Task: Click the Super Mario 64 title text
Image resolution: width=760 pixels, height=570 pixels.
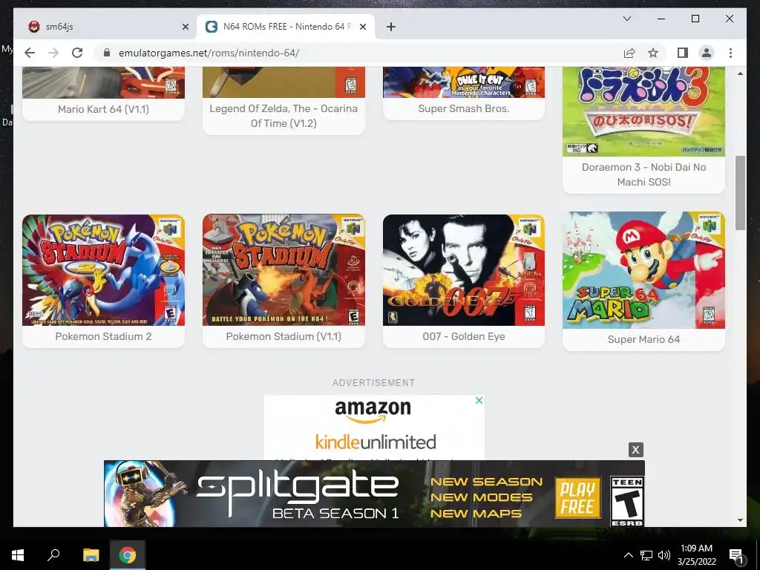Action: 643,339
